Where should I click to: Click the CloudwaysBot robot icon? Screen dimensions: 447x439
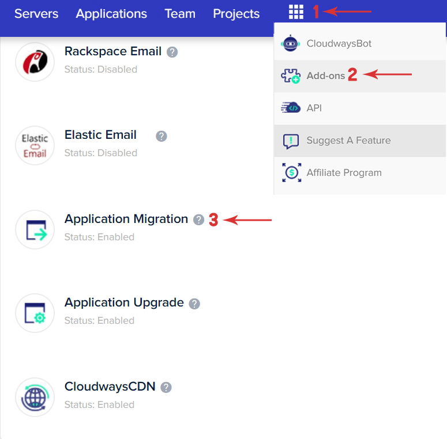click(x=290, y=44)
